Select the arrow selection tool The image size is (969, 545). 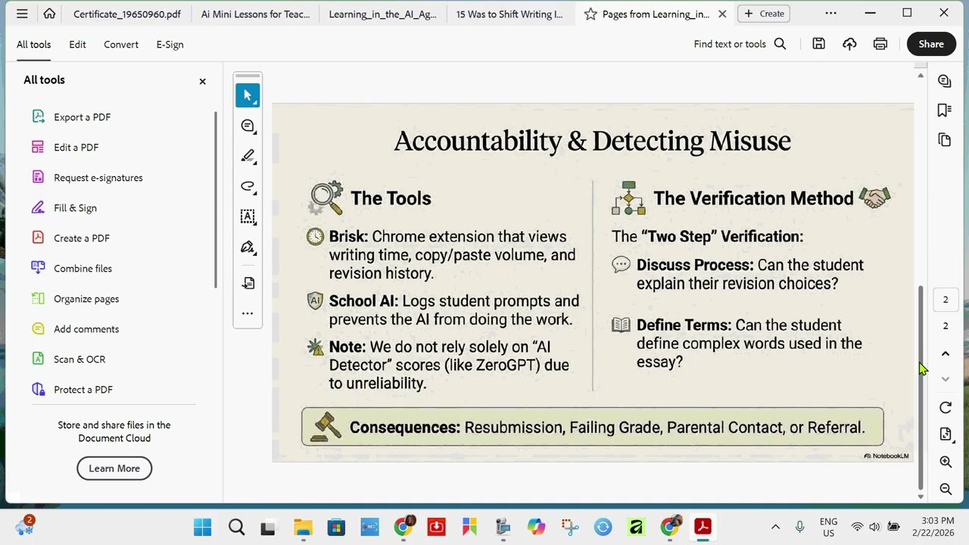[x=248, y=95]
